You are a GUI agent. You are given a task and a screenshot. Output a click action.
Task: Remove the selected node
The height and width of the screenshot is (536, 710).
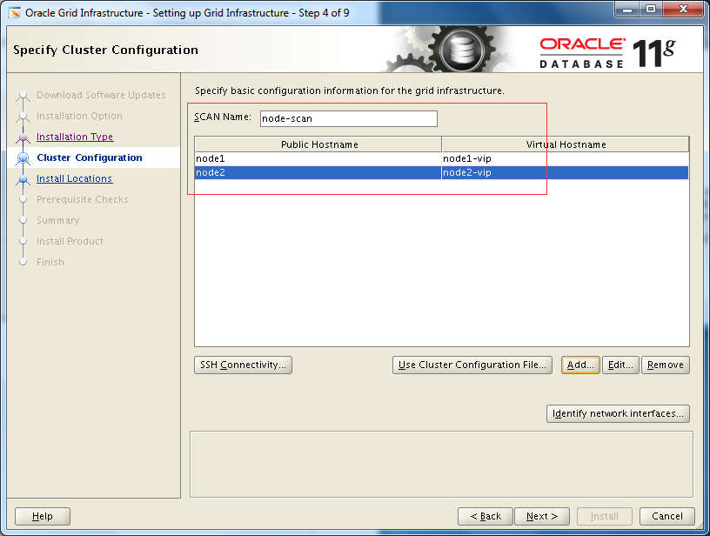pos(665,365)
